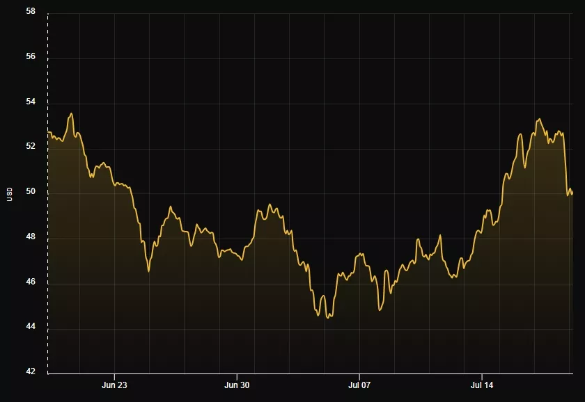Select the 44 price axis label

pyautogui.click(x=31, y=328)
